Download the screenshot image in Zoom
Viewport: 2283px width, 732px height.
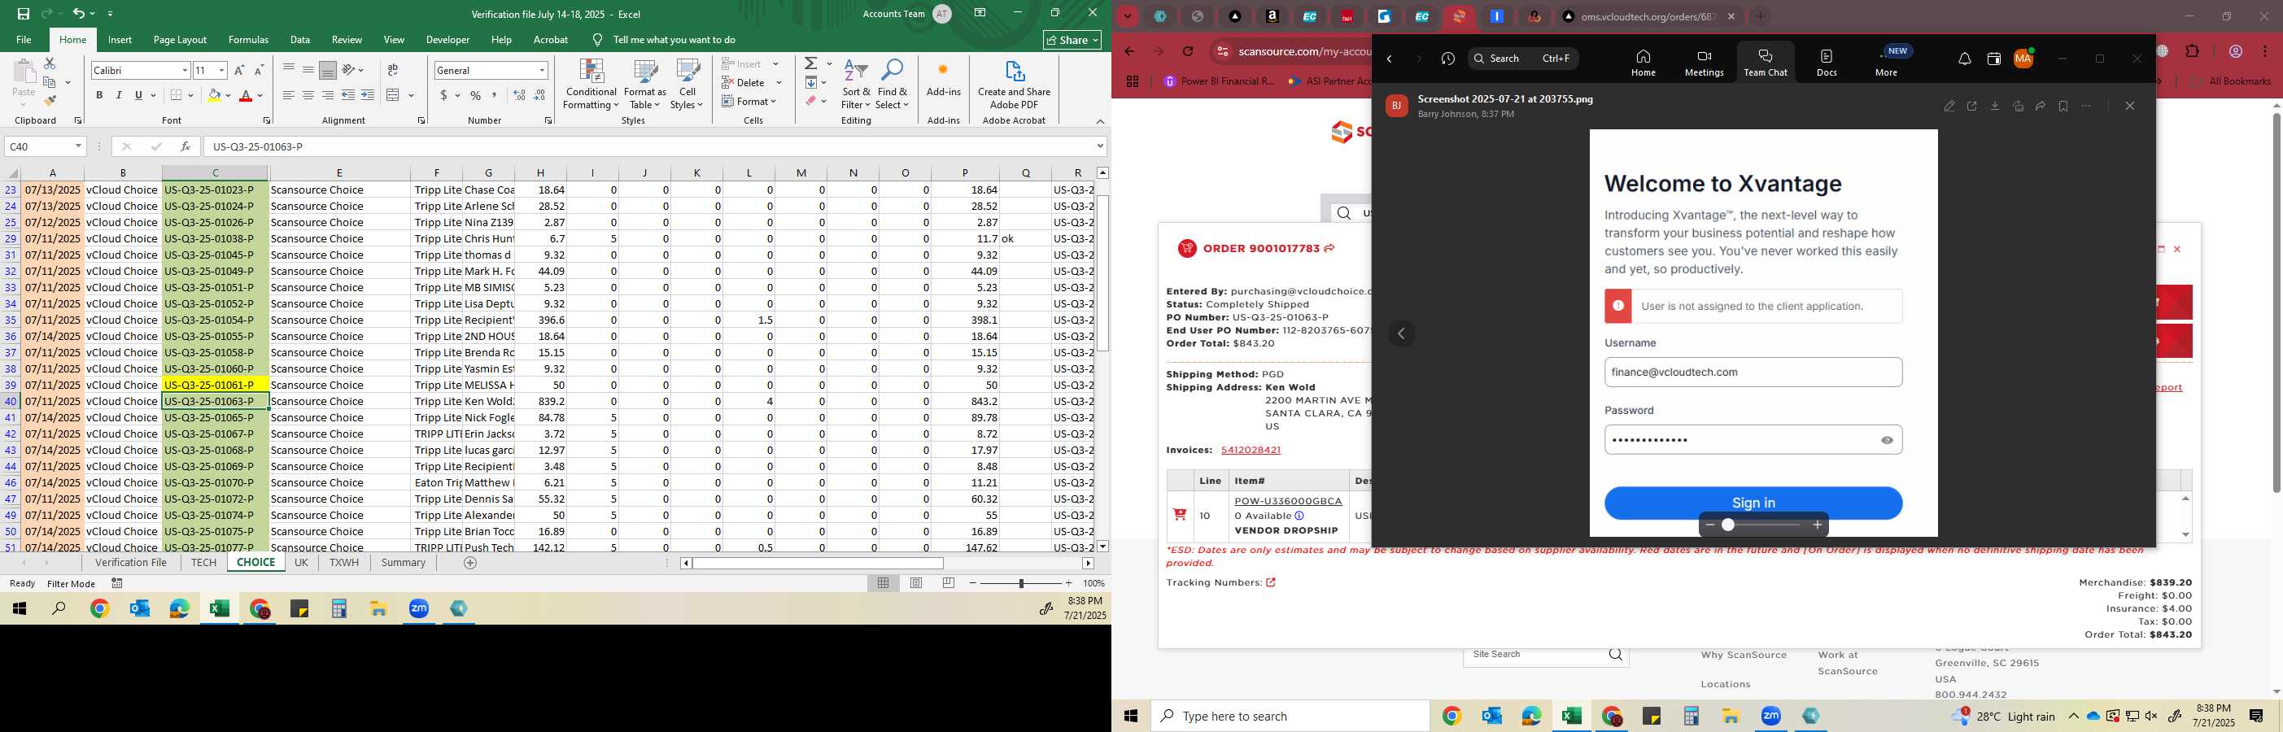tap(1995, 107)
